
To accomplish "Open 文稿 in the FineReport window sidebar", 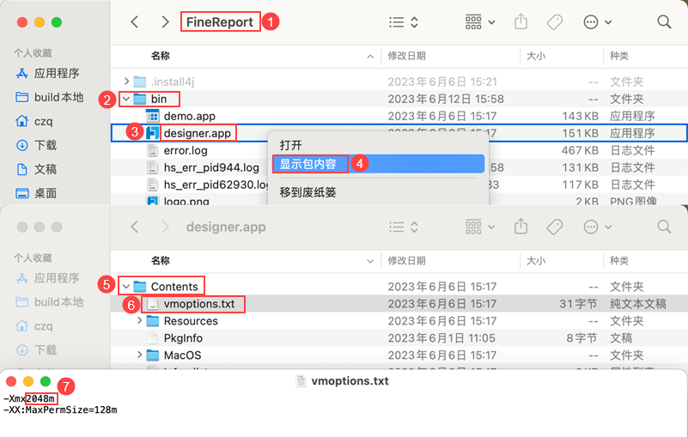I will [x=36, y=169].
